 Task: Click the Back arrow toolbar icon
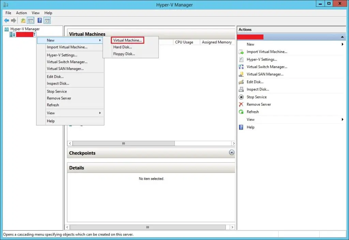[6, 21]
